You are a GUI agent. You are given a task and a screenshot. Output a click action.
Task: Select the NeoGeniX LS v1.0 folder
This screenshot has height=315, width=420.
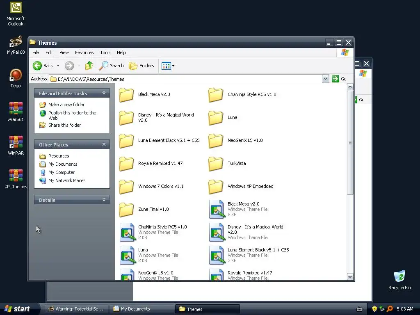pyautogui.click(x=236, y=140)
